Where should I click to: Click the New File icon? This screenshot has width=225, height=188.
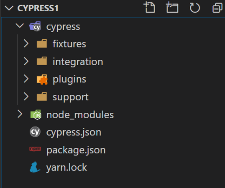[x=149, y=7]
